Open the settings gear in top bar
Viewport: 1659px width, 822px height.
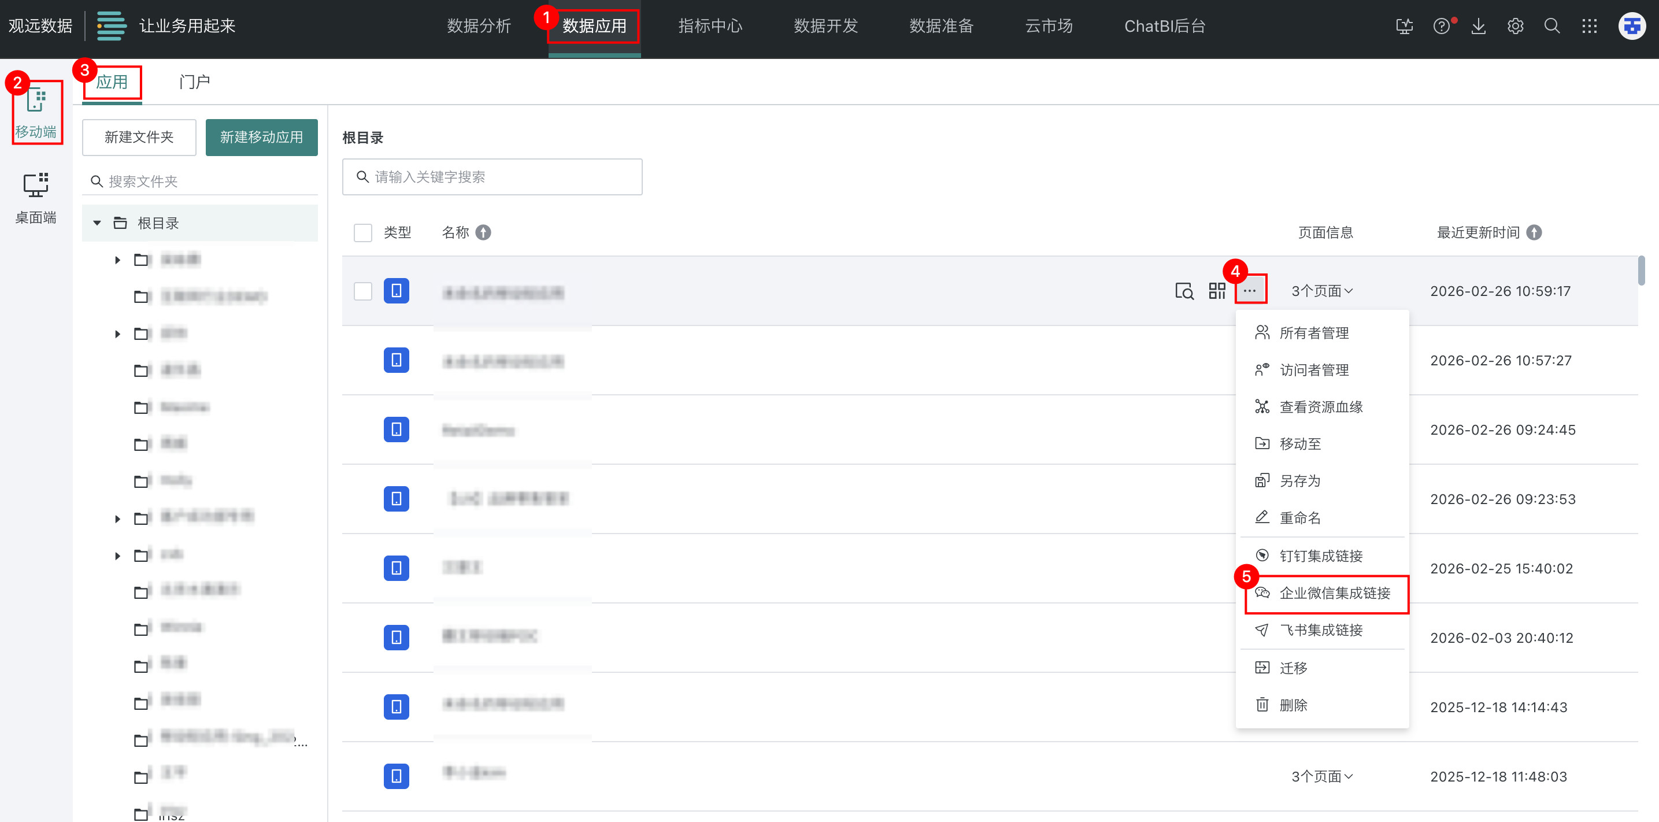click(1514, 27)
